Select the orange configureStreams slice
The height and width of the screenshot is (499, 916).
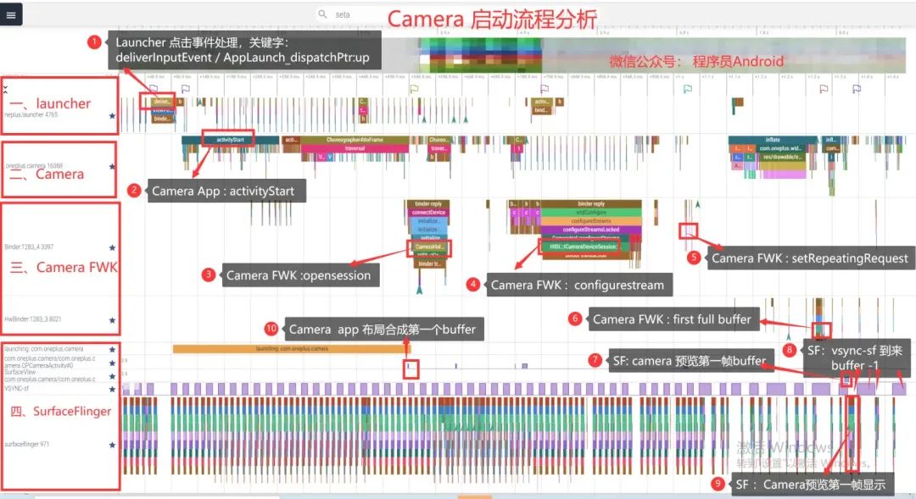coord(590,221)
